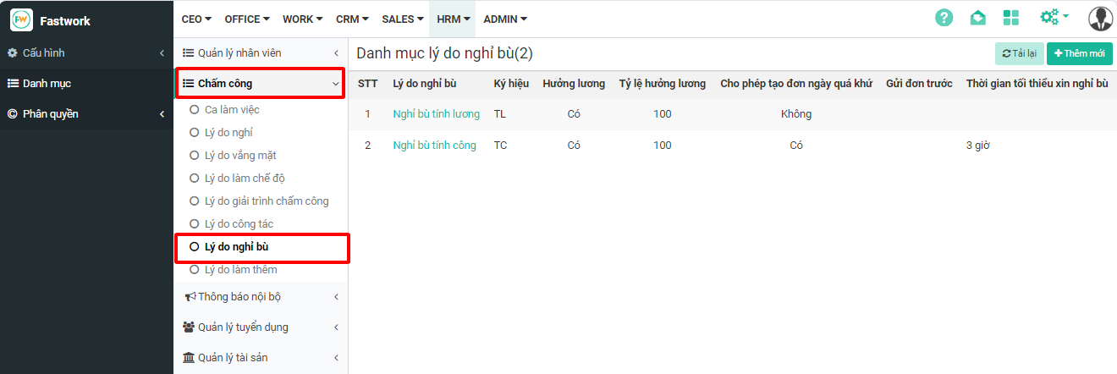
Task: Click the user profile avatar
Action: click(1100, 18)
